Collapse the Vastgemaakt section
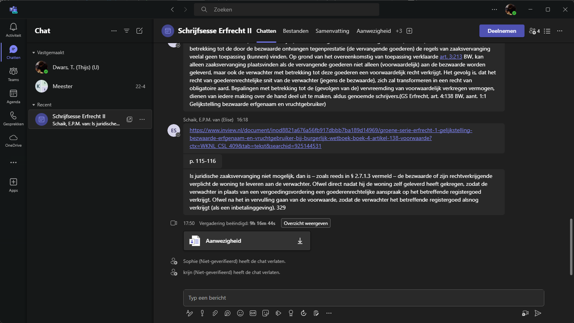574x323 pixels. [x=34, y=53]
